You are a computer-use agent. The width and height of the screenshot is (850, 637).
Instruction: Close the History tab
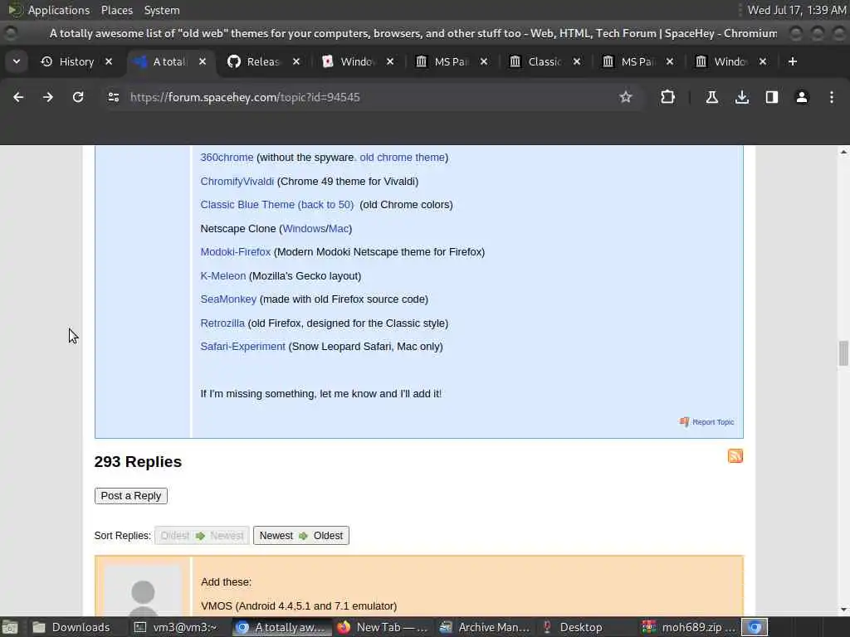[109, 61]
